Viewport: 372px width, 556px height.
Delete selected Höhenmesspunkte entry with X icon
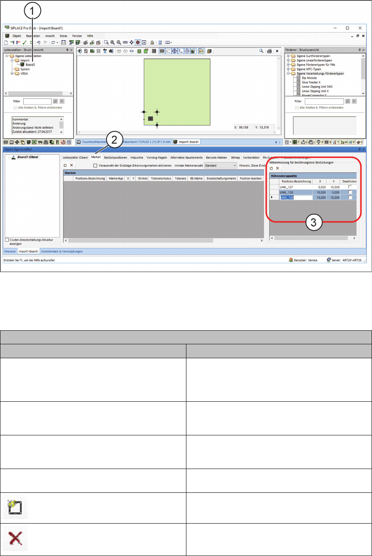[278, 168]
